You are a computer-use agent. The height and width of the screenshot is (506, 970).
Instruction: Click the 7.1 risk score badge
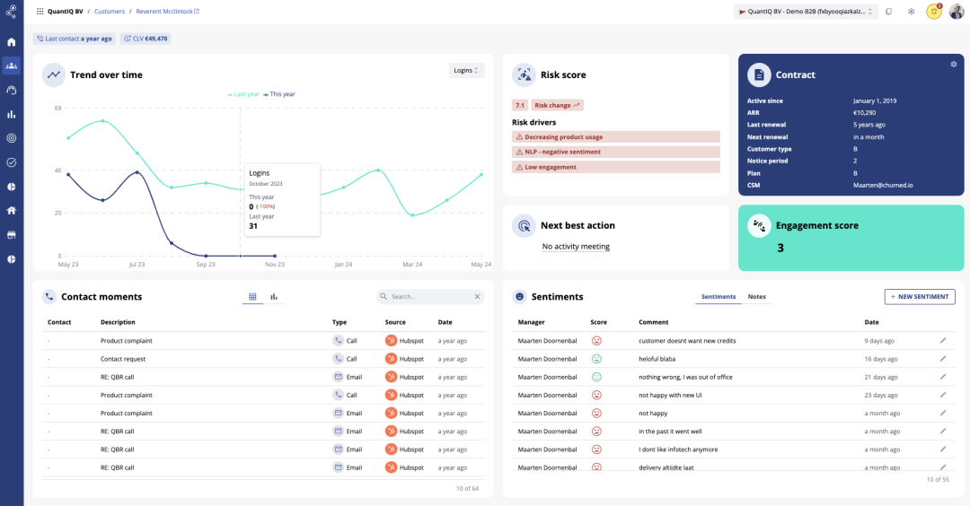point(520,105)
